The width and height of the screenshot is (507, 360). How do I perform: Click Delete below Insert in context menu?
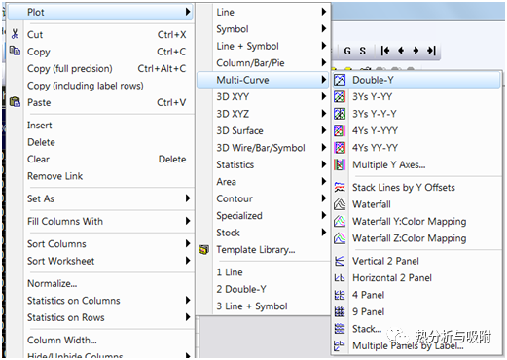click(x=100, y=142)
